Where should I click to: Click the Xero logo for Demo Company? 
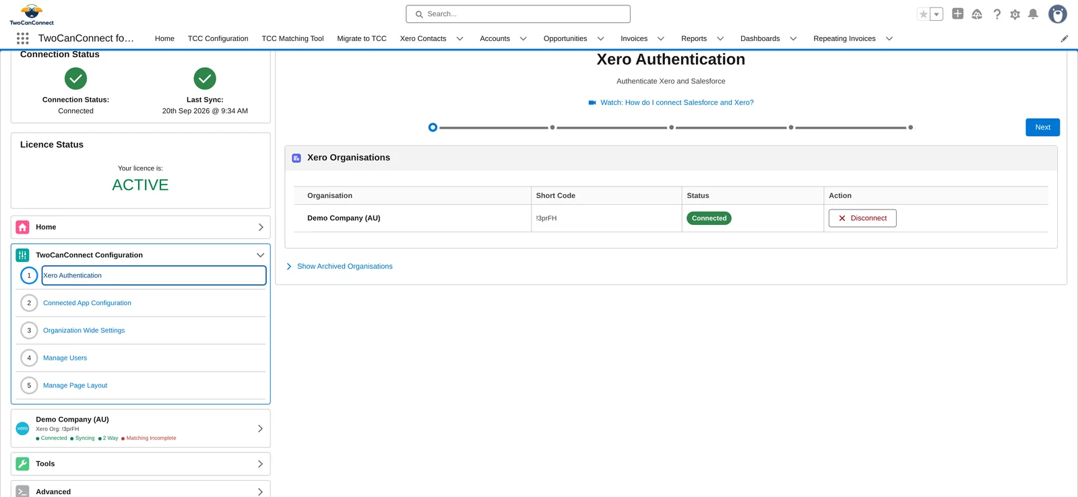click(22, 428)
